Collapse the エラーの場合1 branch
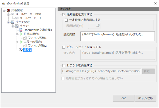 pos(17,42)
